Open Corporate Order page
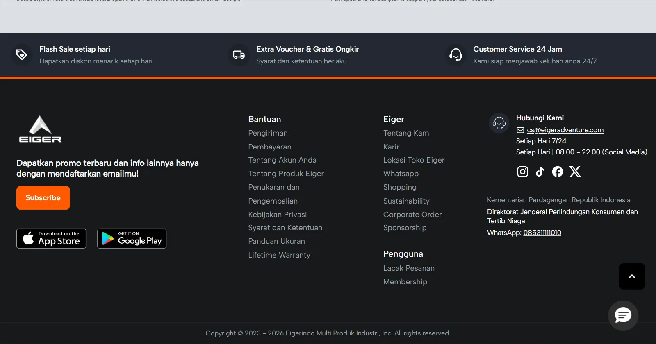 (x=412, y=215)
